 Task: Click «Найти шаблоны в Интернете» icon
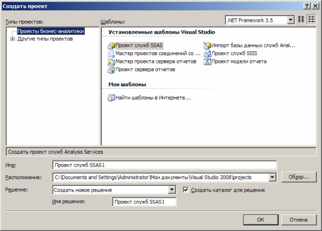[x=111, y=97]
